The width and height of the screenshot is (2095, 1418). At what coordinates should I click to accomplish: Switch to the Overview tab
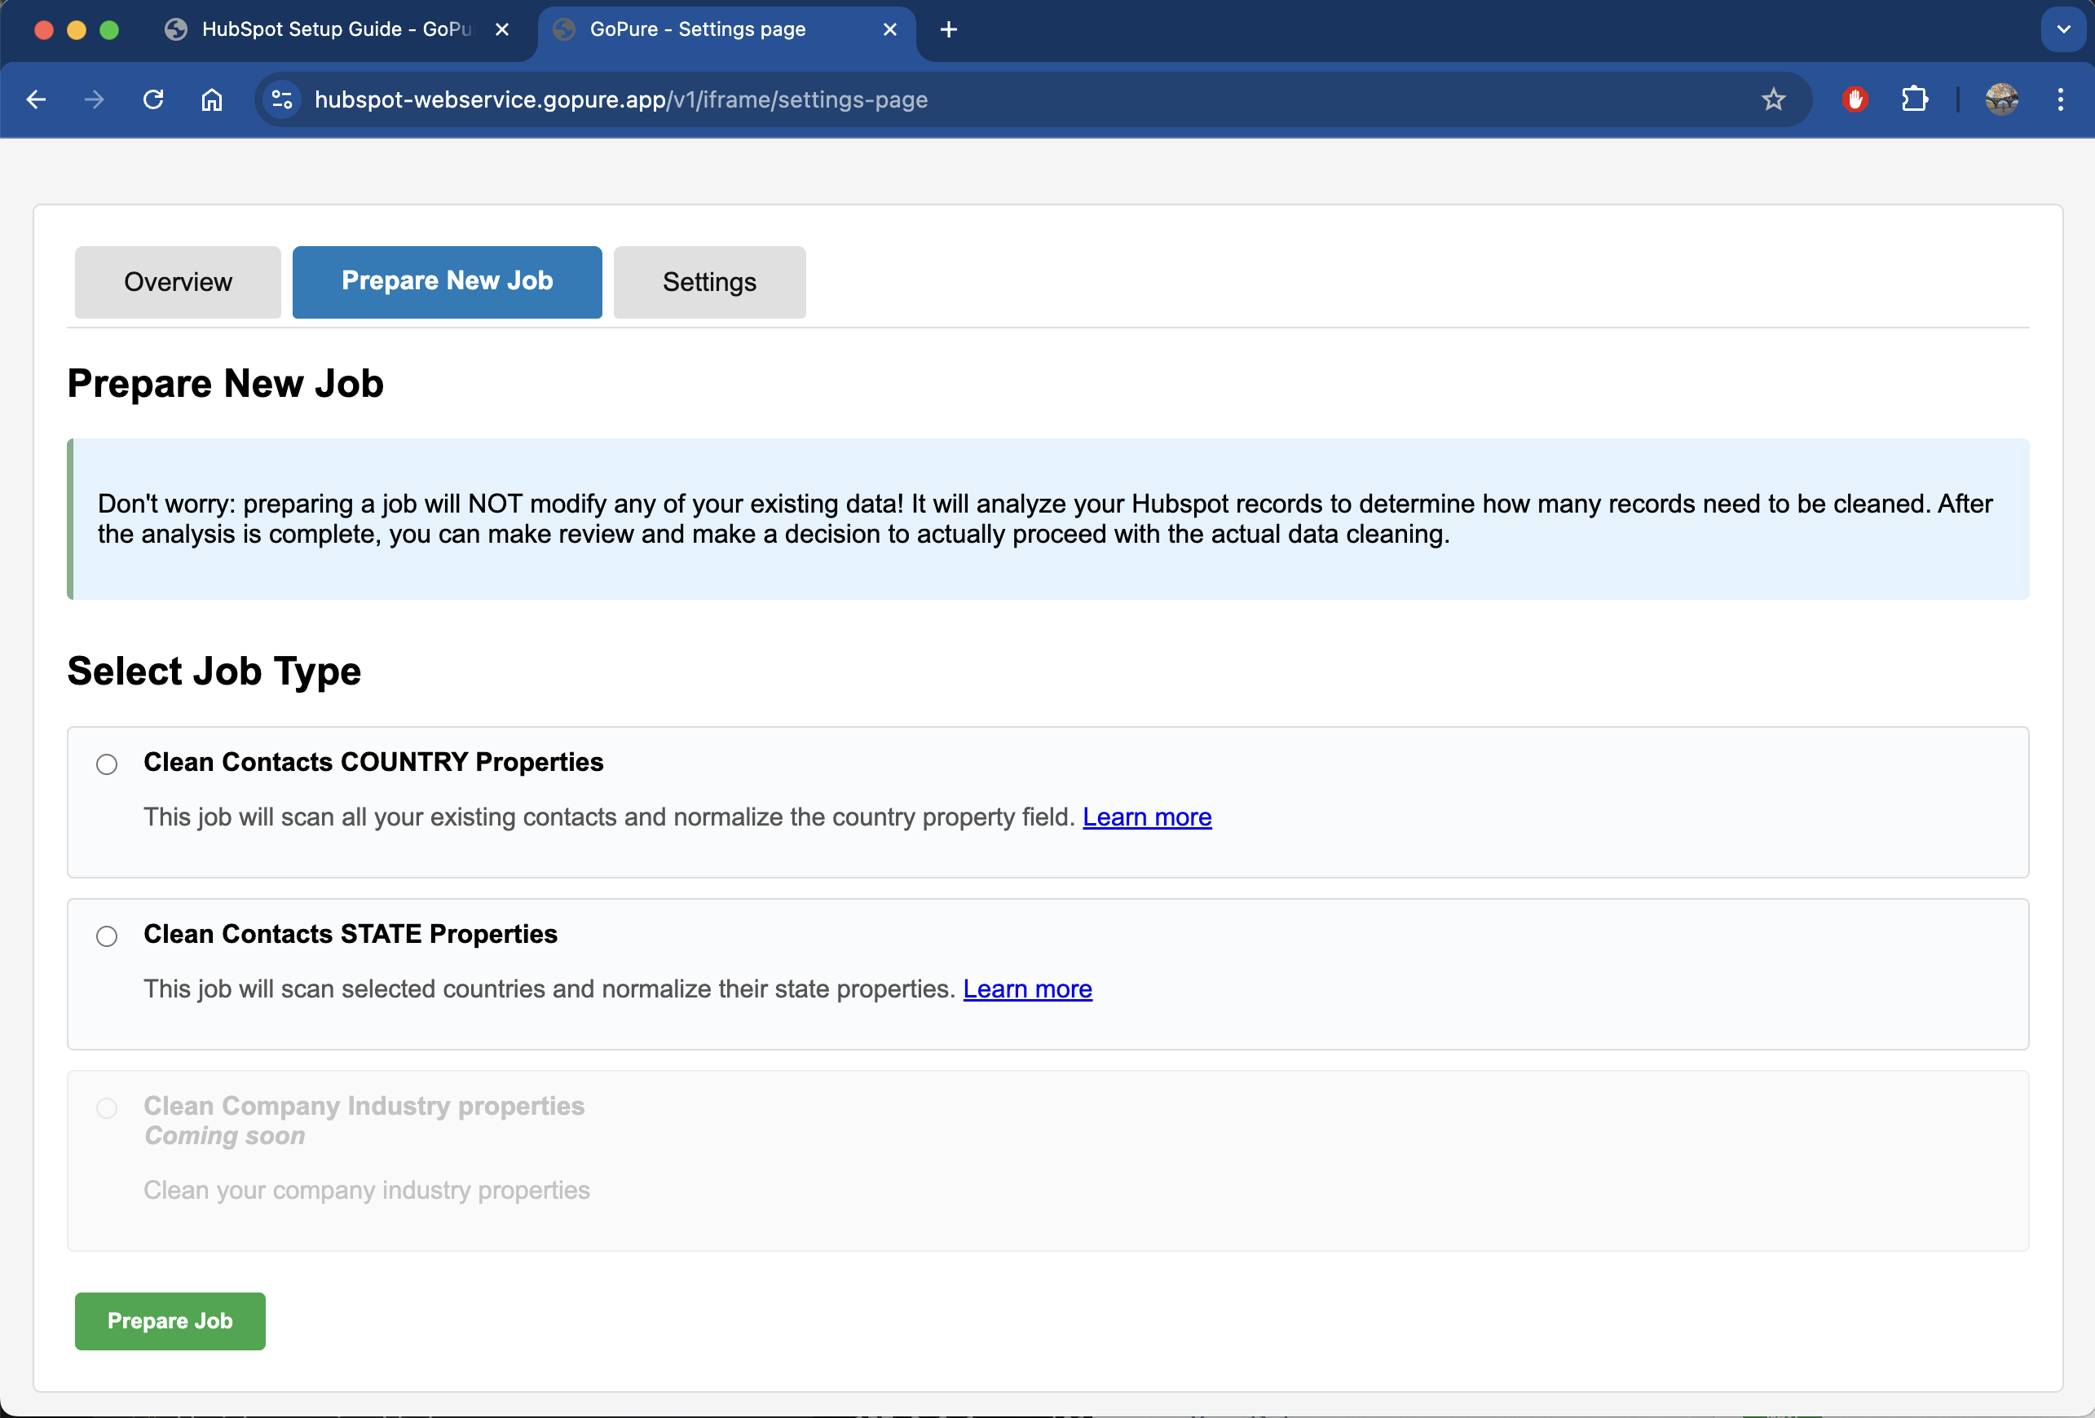point(178,282)
